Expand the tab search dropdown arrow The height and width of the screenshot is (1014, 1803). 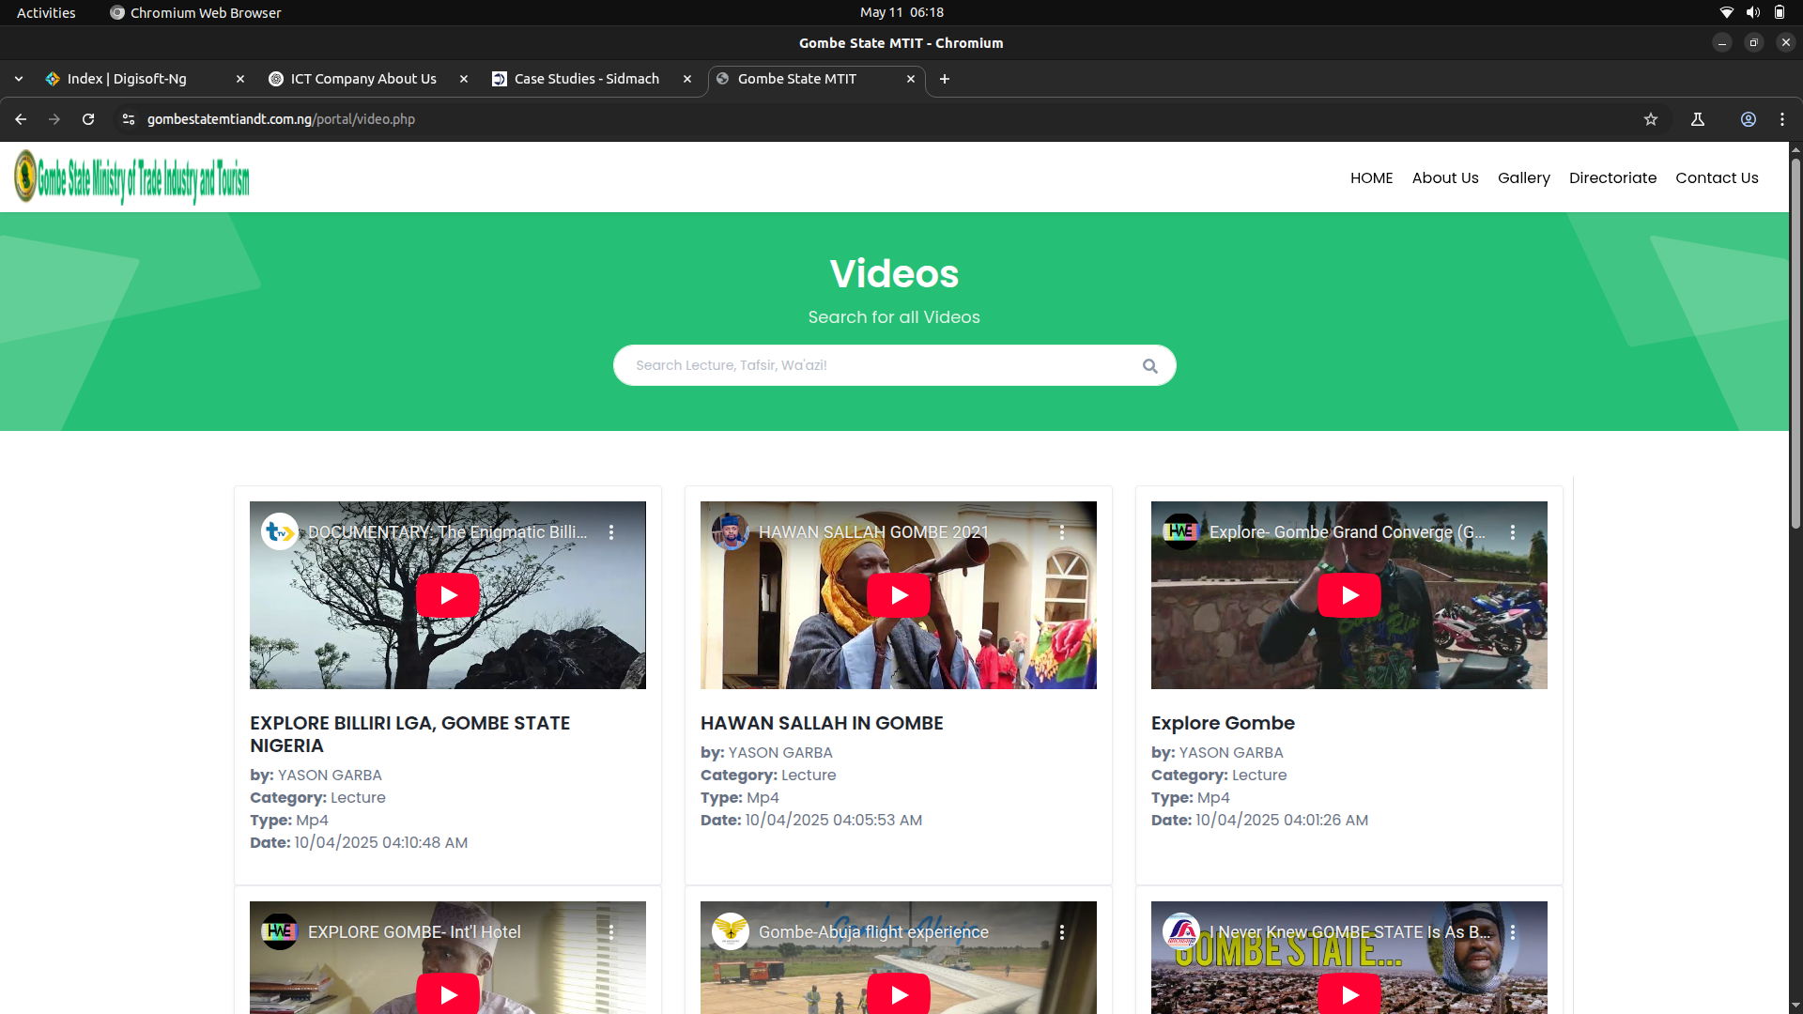tap(19, 79)
